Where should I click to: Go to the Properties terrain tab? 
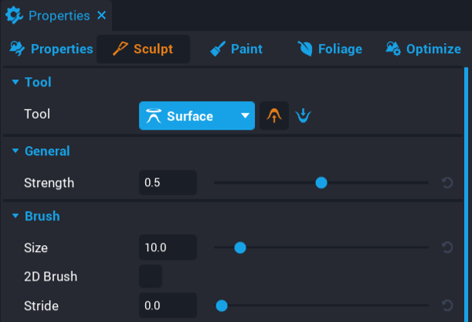[51, 49]
